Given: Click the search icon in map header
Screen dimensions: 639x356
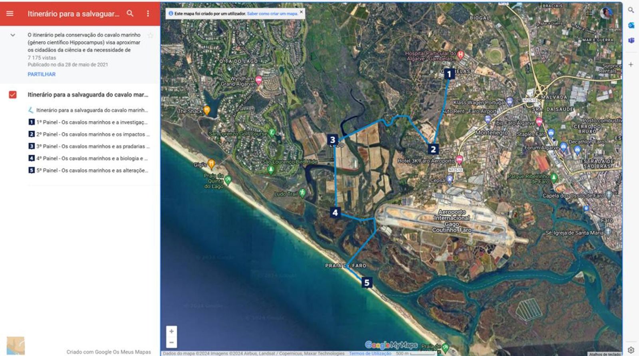Looking at the screenshot, I should (130, 14).
